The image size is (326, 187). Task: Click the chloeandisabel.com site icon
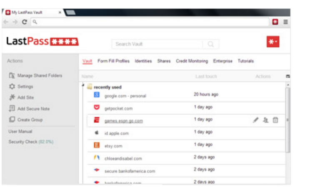tap(97, 157)
